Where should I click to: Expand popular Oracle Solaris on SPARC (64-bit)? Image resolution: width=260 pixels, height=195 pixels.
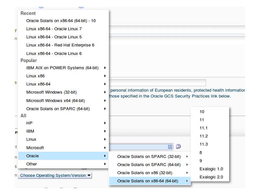tap(63, 109)
